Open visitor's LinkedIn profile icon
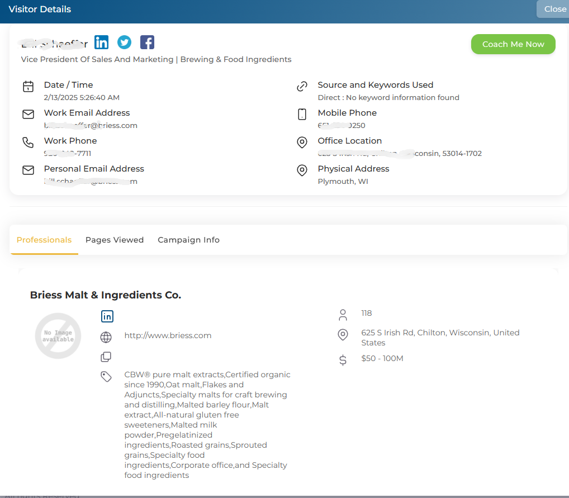The height and width of the screenshot is (498, 569). point(101,42)
